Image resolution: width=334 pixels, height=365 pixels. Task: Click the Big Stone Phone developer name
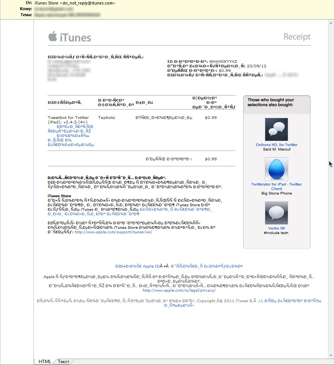(277, 193)
